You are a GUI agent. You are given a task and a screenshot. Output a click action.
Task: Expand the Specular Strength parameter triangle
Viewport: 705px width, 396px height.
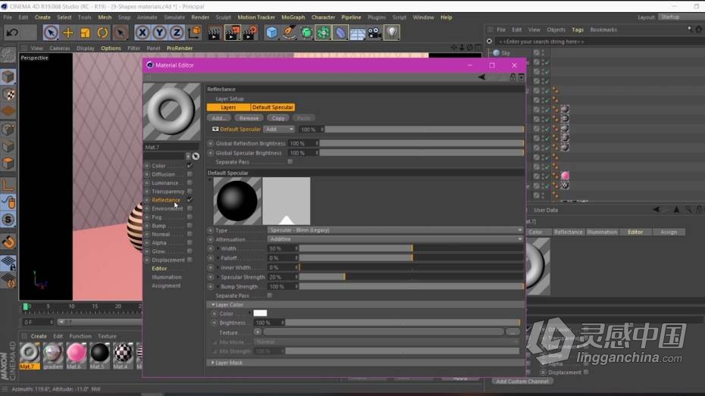click(x=218, y=277)
